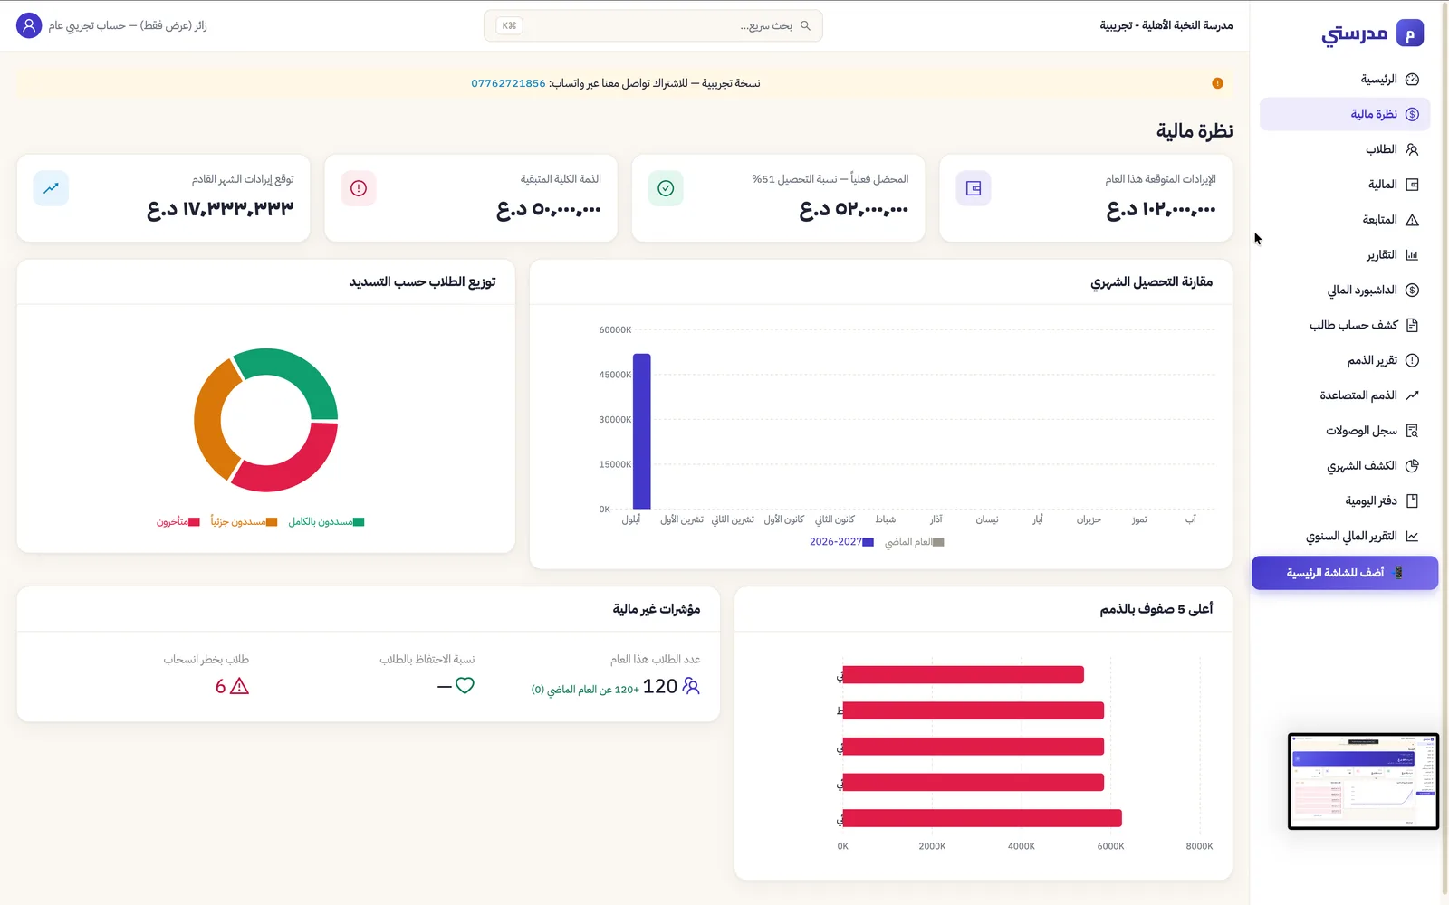Viewport: 1449px width, 905px height.
Task: Click the blue أيلول bar in monthly chart
Action: pos(641,431)
